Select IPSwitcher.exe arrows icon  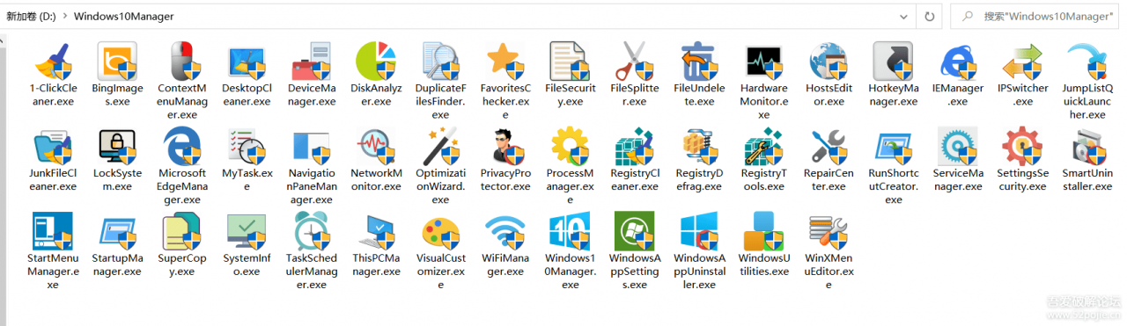point(1023,61)
